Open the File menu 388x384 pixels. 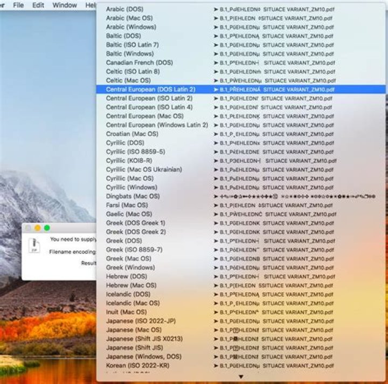[x=18, y=5]
